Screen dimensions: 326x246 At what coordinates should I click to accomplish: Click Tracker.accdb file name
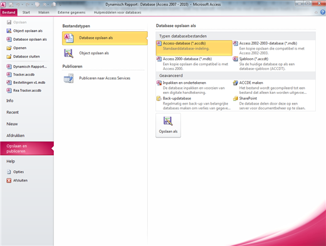click(x=24, y=74)
